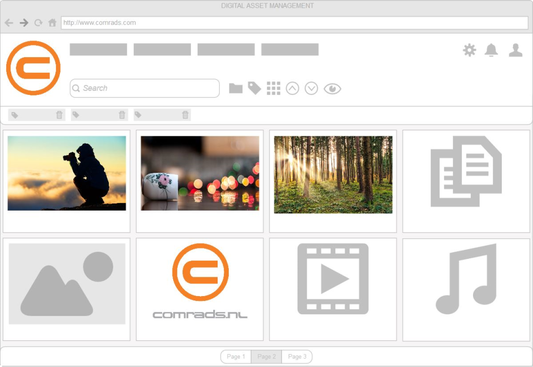This screenshot has height=367, width=533.
Task: Switch to grid view icon
Action: (x=274, y=88)
